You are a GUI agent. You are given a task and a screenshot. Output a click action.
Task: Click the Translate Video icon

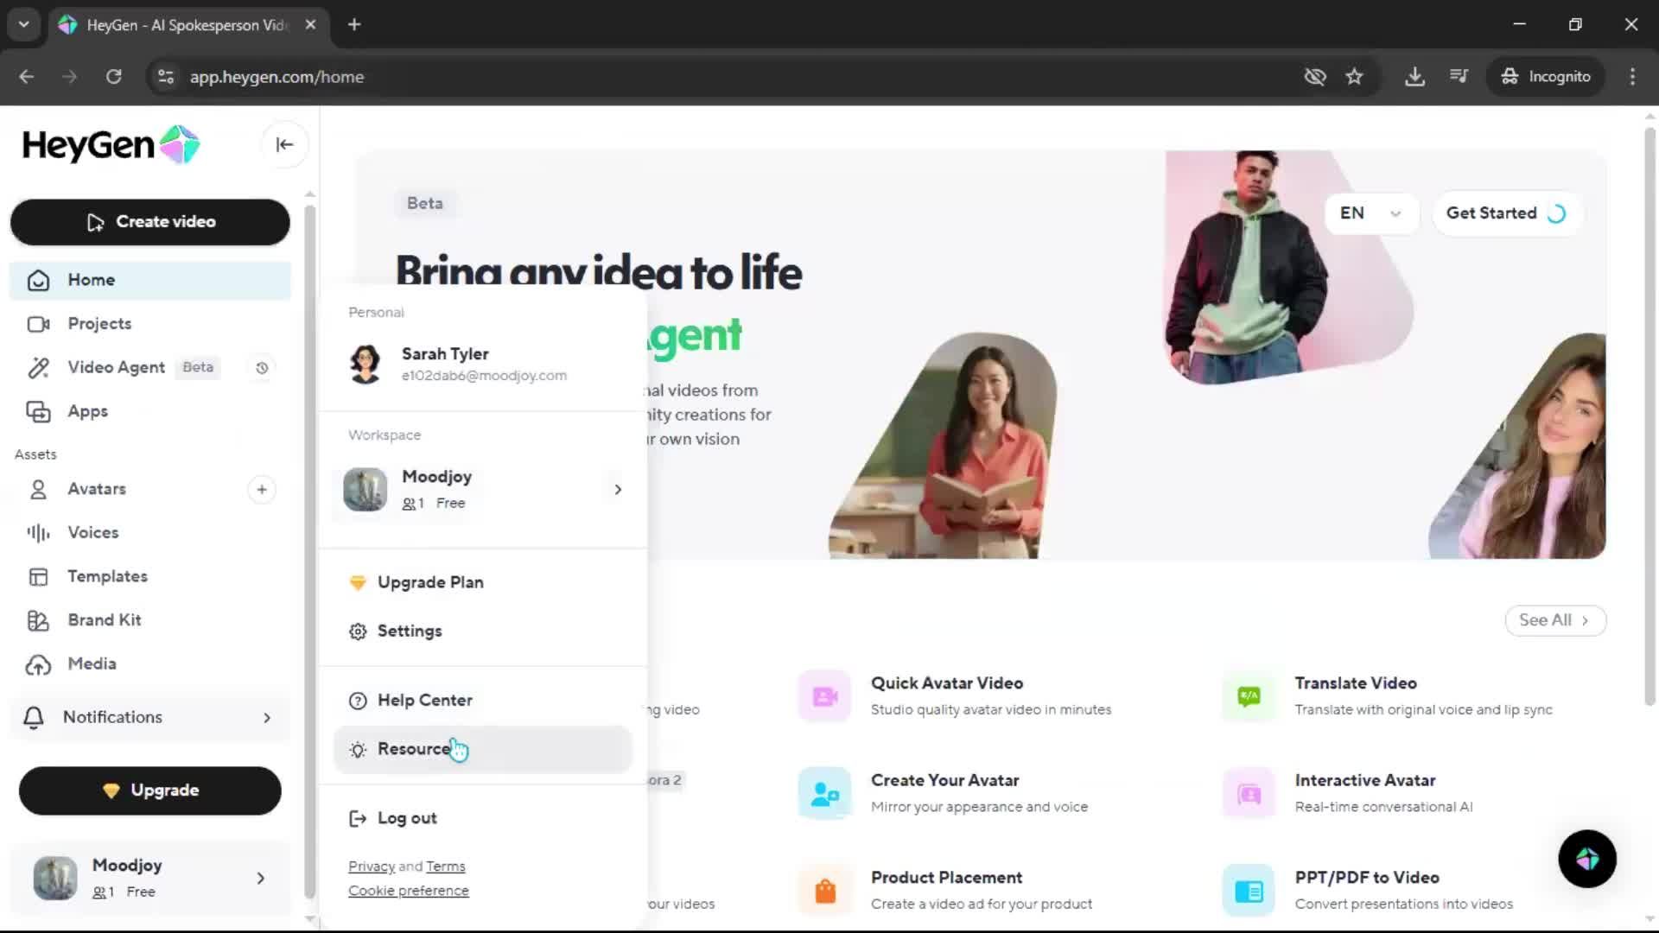click(x=1249, y=696)
